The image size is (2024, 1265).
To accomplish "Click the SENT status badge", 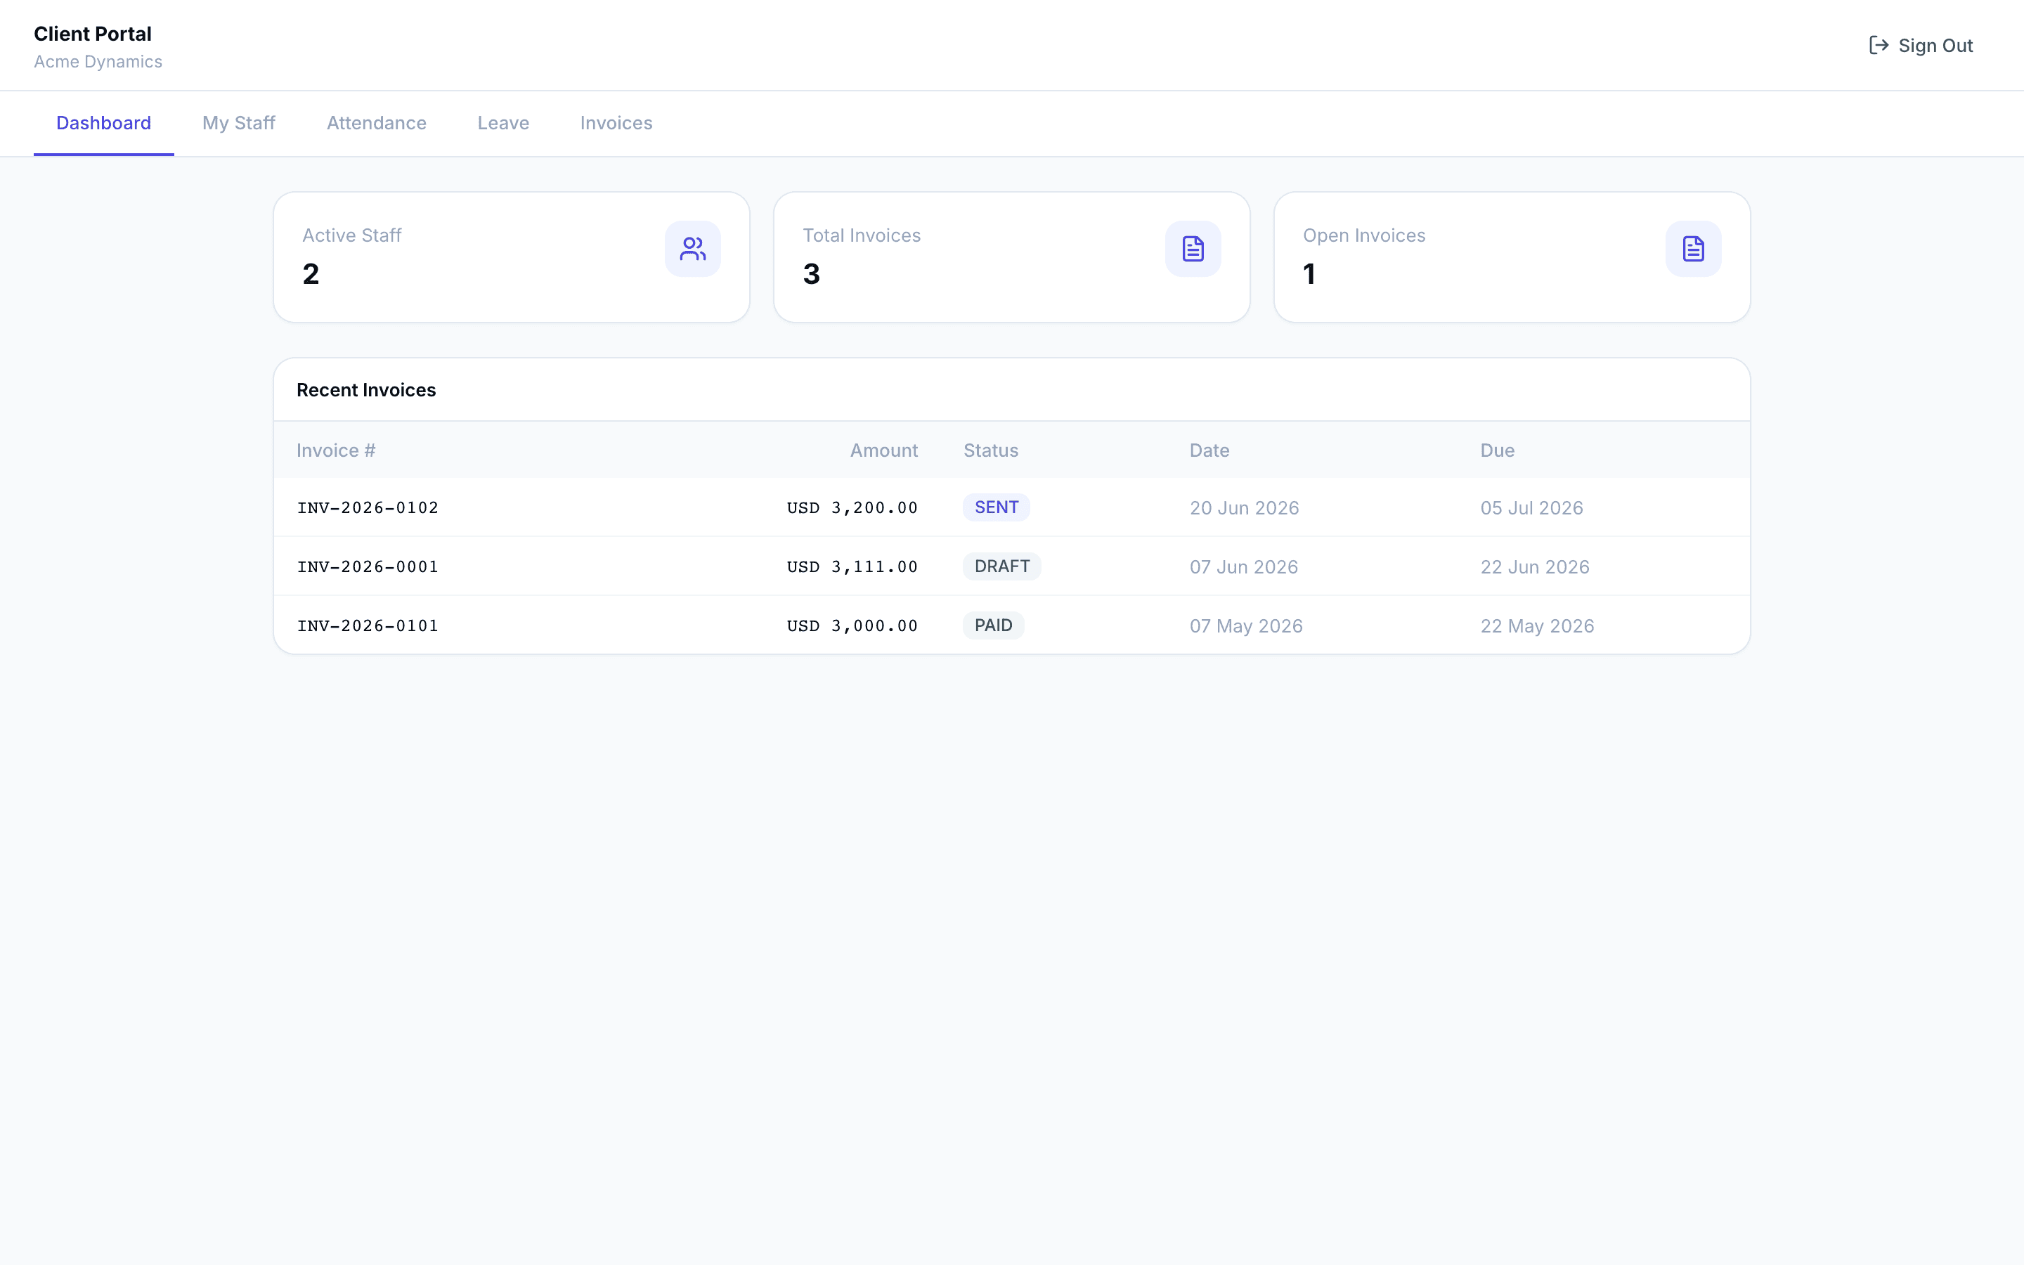I will point(996,507).
